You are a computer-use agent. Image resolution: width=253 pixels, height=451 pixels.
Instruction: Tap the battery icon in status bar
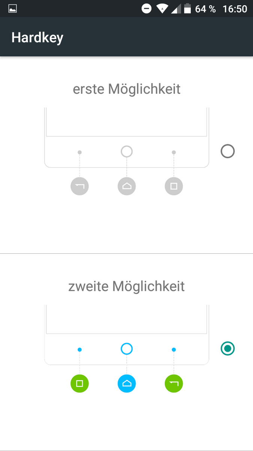click(187, 9)
